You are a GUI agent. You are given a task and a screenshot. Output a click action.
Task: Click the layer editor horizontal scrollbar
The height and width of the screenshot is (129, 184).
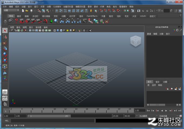[x=157, y=105]
